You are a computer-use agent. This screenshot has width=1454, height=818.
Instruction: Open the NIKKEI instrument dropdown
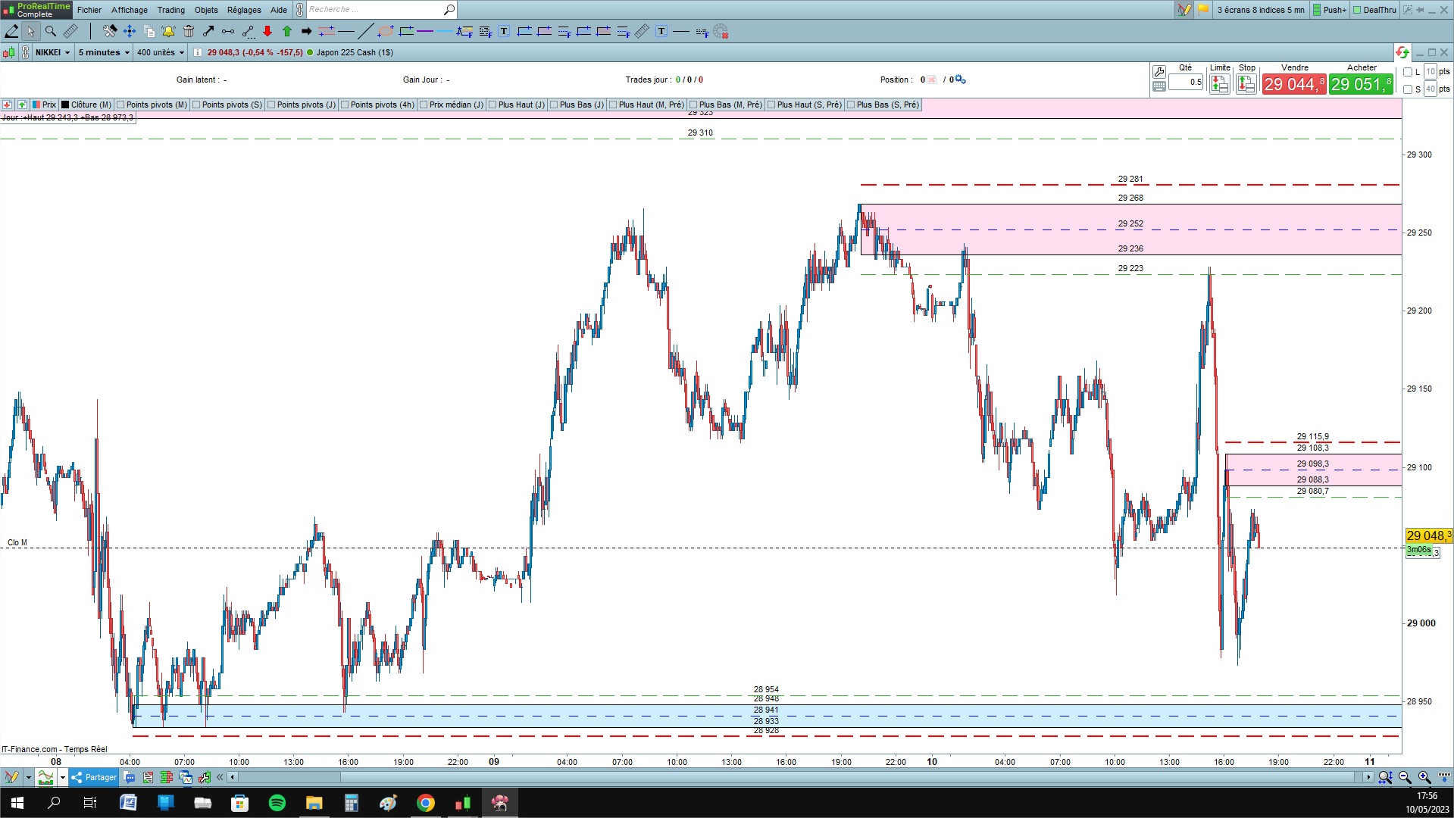point(52,52)
